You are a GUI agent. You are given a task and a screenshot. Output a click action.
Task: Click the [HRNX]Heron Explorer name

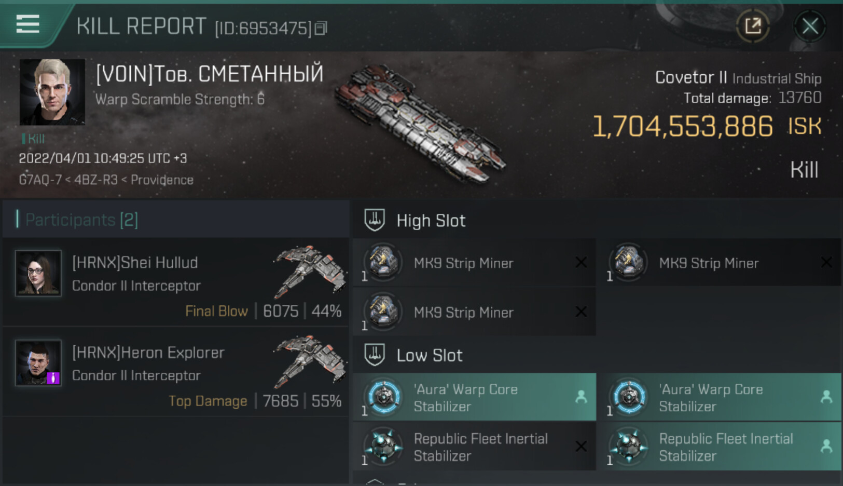coord(148,353)
